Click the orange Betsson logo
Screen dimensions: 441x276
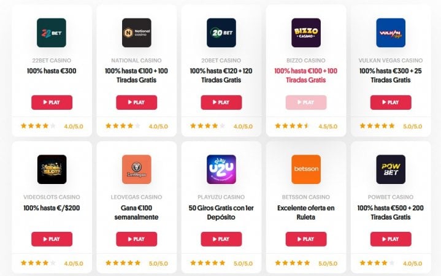(x=306, y=169)
